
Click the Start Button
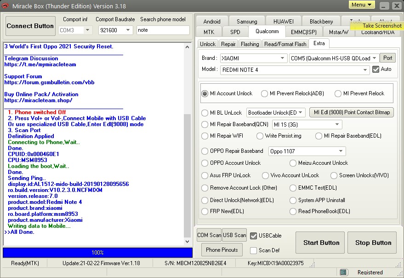coord(321,243)
